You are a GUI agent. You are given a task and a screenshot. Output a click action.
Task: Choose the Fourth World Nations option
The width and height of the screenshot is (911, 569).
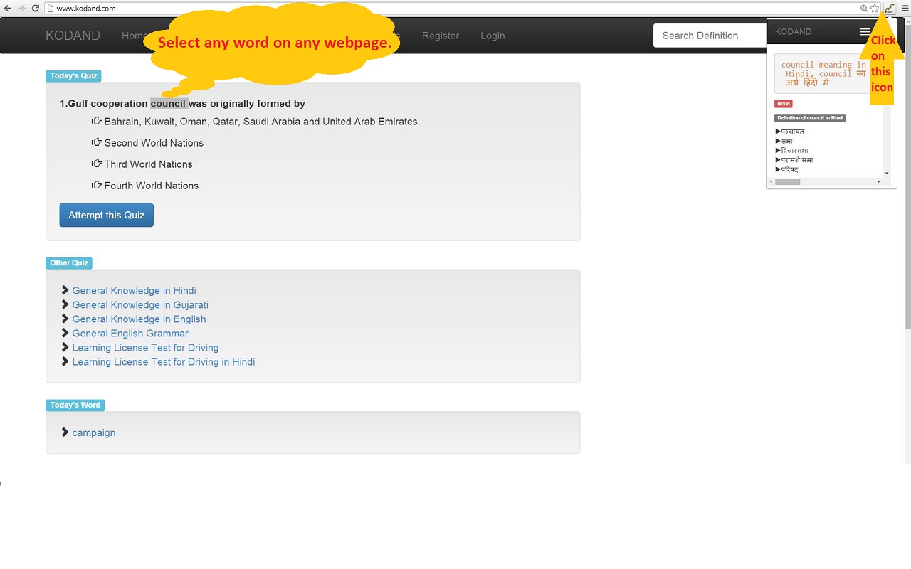click(x=152, y=186)
